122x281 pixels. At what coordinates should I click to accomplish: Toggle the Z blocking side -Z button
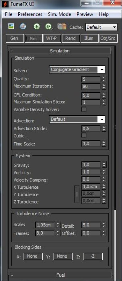tap(93, 256)
